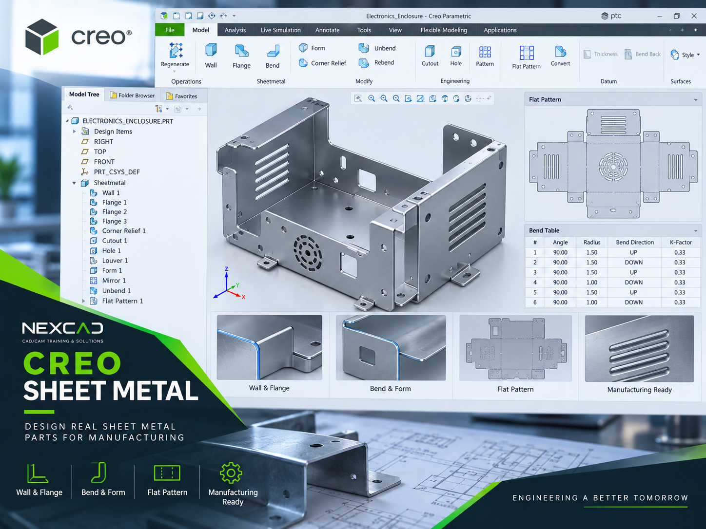Open the Flat Pattern ribbon tool
The width and height of the screenshot is (706, 529).
pos(527,57)
